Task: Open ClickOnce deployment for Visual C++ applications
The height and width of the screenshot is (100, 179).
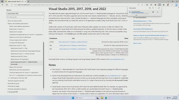Action: pyautogui.click(x=24, y=72)
